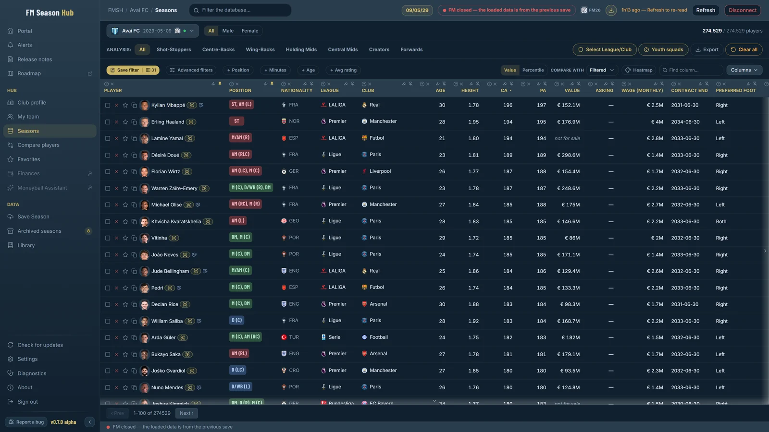Add a Minutes filter

[275, 70]
